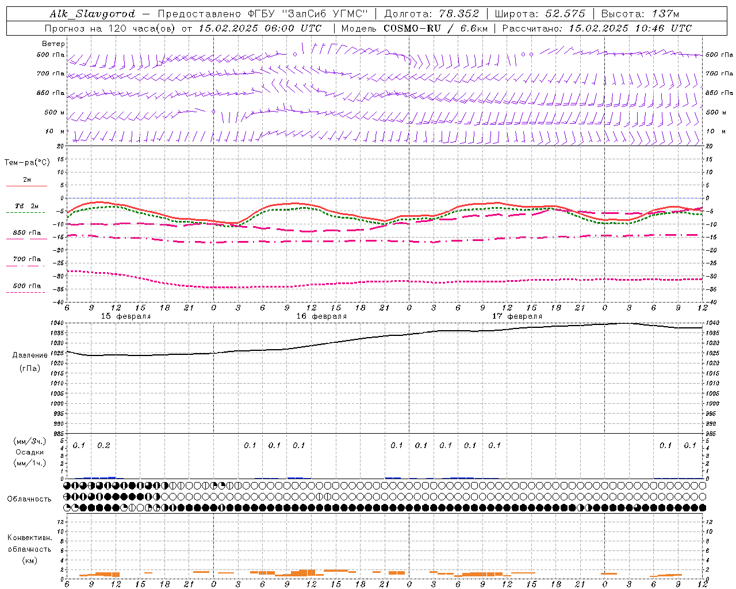This screenshot has width=736, height=589.
Task: Click the 500 гПа temperature legend entry
Action: pos(27,286)
